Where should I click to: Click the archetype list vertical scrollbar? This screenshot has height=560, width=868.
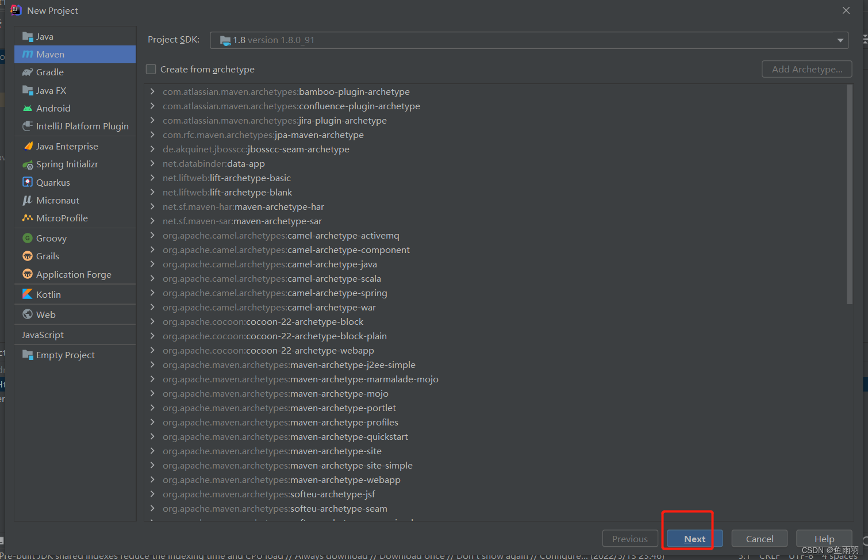[850, 195]
